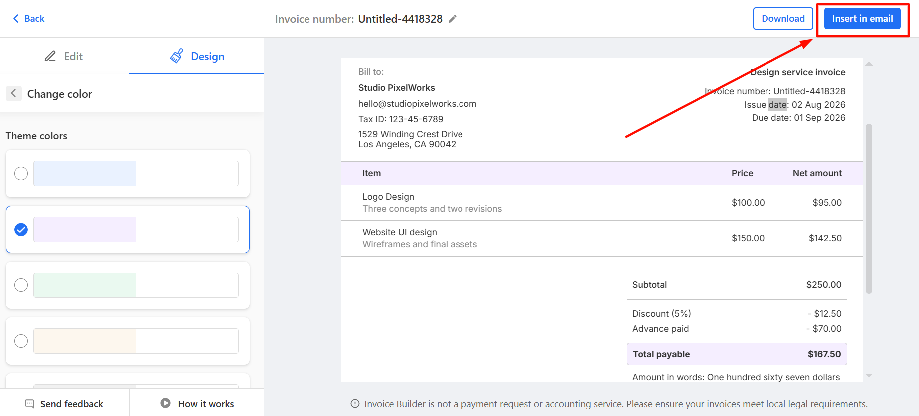
Task: Click the Advance paid line
Action: pyautogui.click(x=737, y=329)
